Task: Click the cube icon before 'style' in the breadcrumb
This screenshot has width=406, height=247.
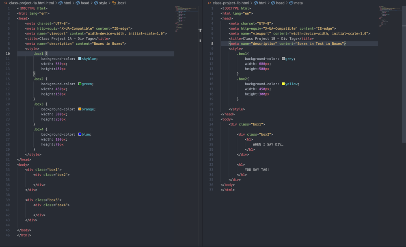Action: [x=96, y=3]
